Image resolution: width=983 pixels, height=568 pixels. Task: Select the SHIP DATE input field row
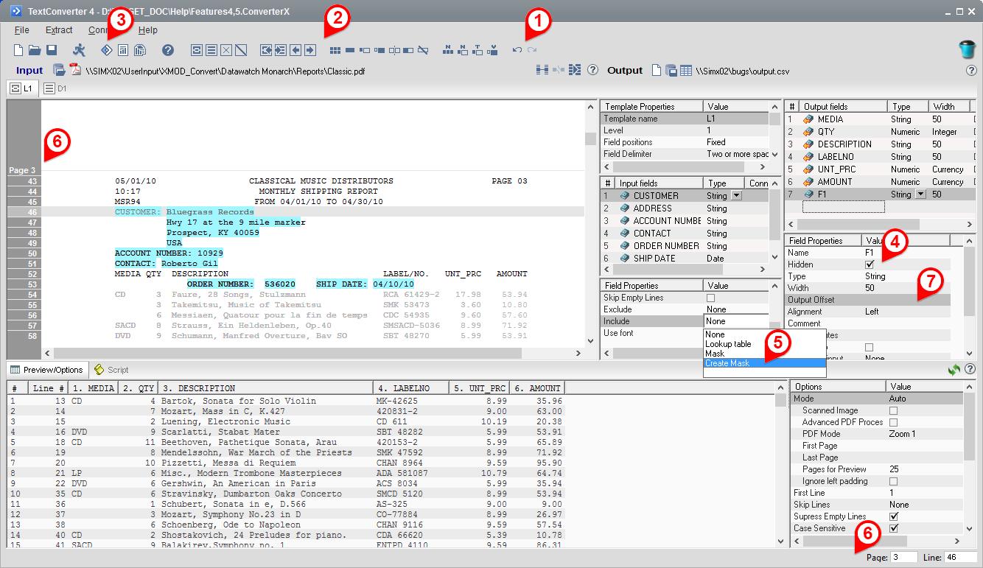685,259
